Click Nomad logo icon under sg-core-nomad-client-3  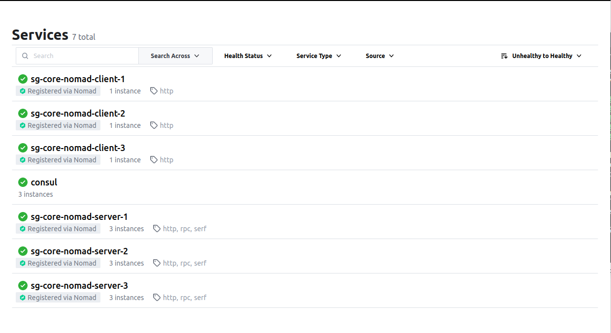23,160
